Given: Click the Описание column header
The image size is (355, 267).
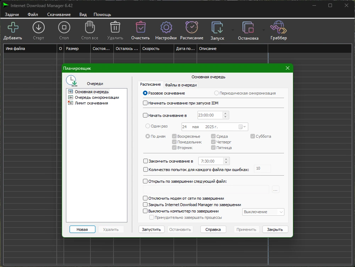Looking at the screenshot, I should click(x=232, y=49).
